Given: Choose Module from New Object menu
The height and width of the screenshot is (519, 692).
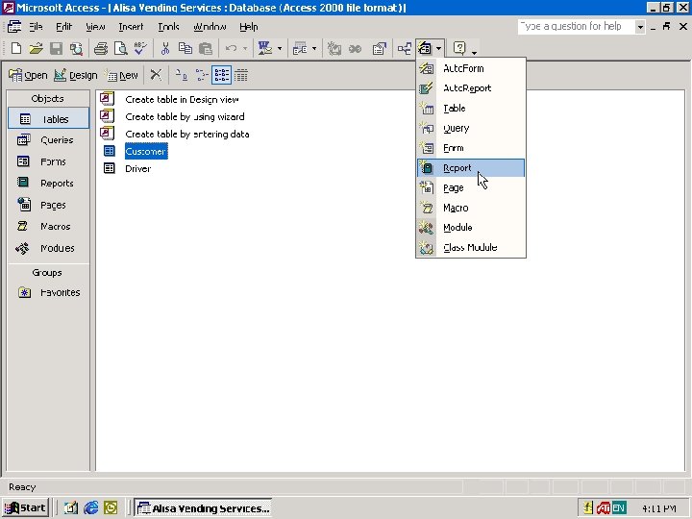Looking at the screenshot, I should point(471,227).
